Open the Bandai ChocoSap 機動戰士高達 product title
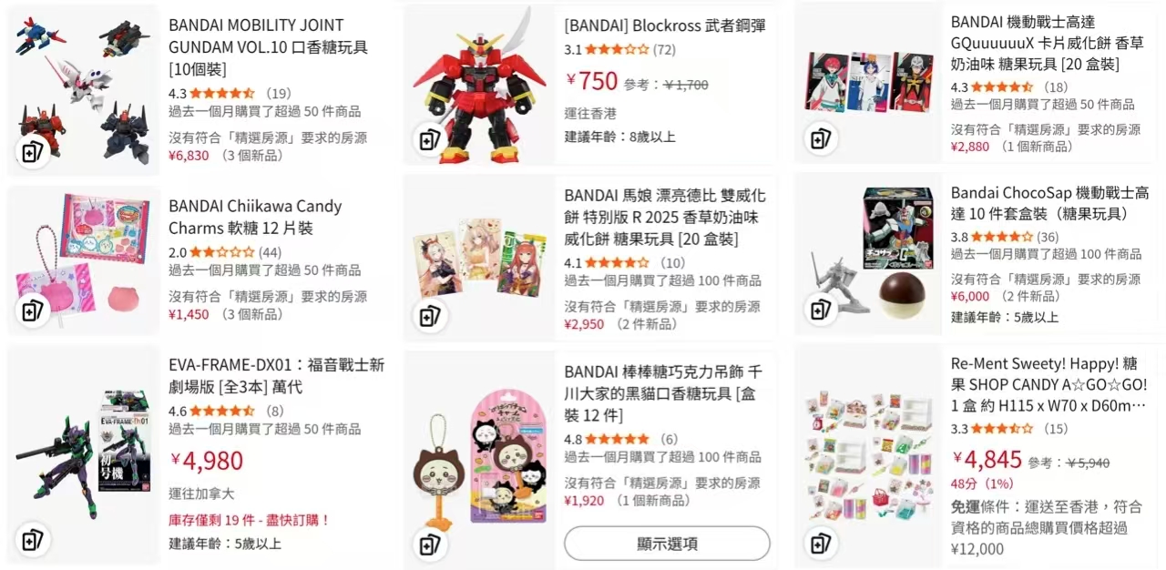1166x570 pixels. pos(1050,203)
